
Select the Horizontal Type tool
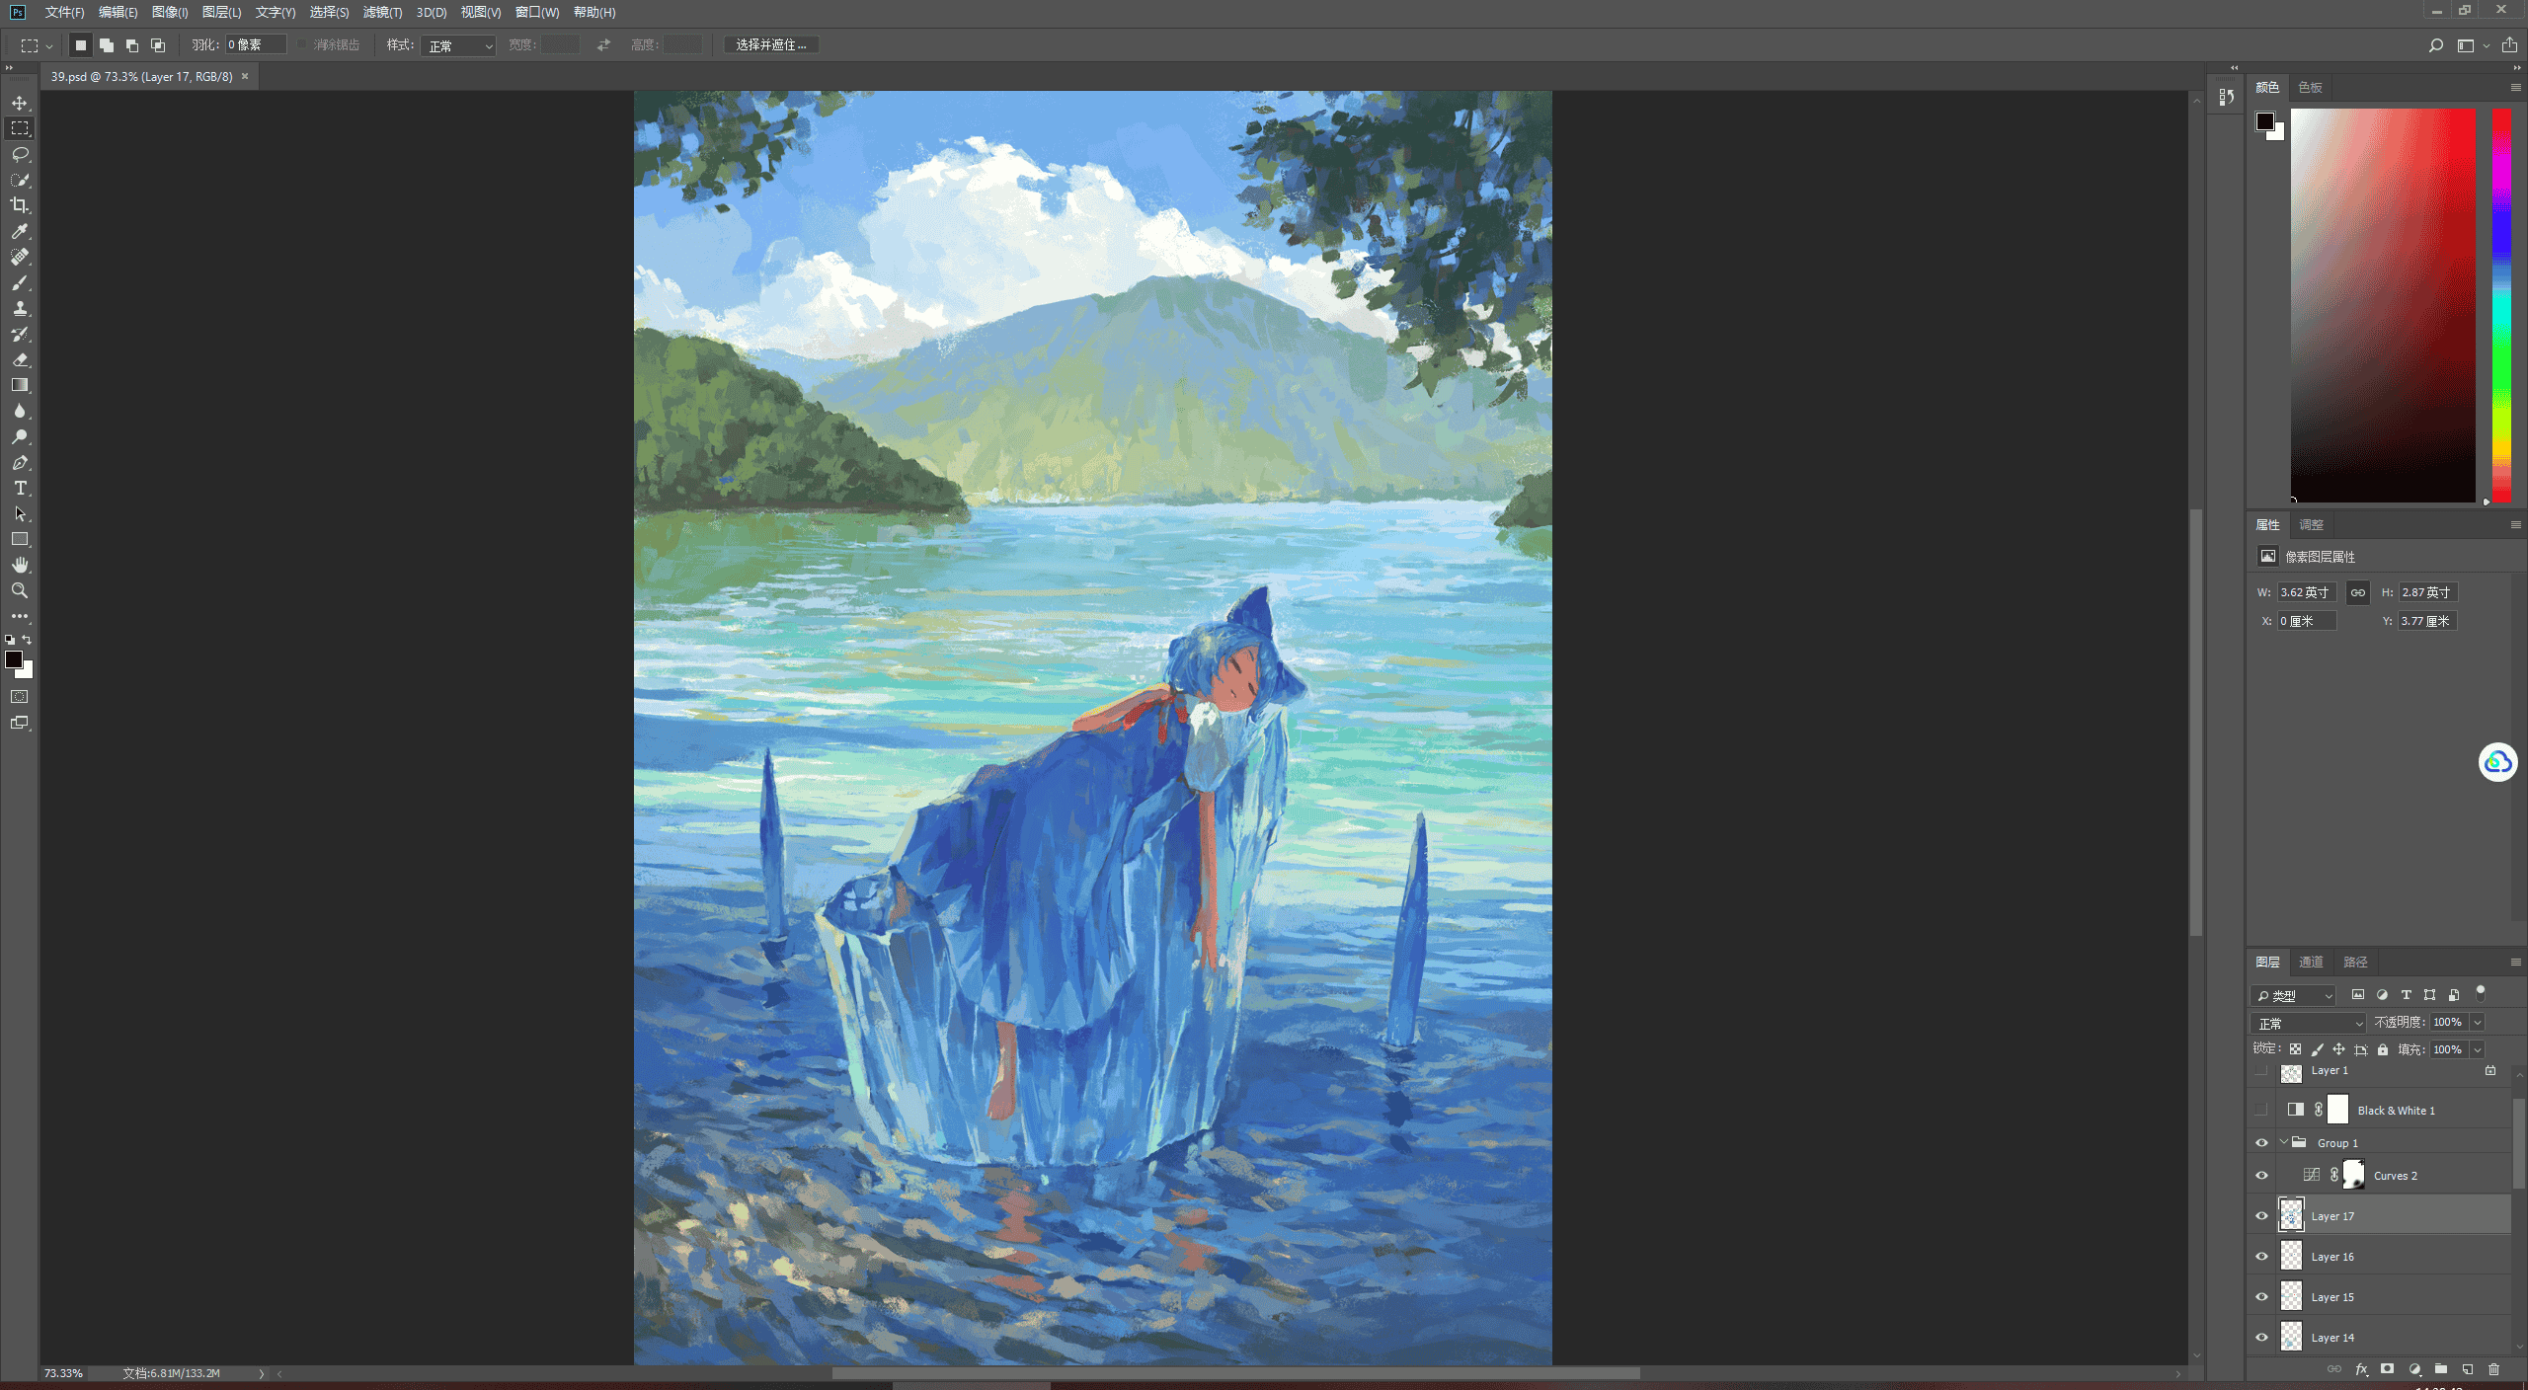coord(20,488)
